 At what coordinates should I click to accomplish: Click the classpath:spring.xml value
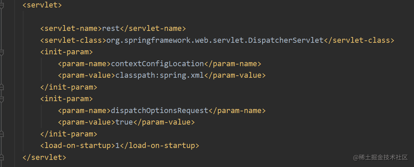(x=159, y=75)
